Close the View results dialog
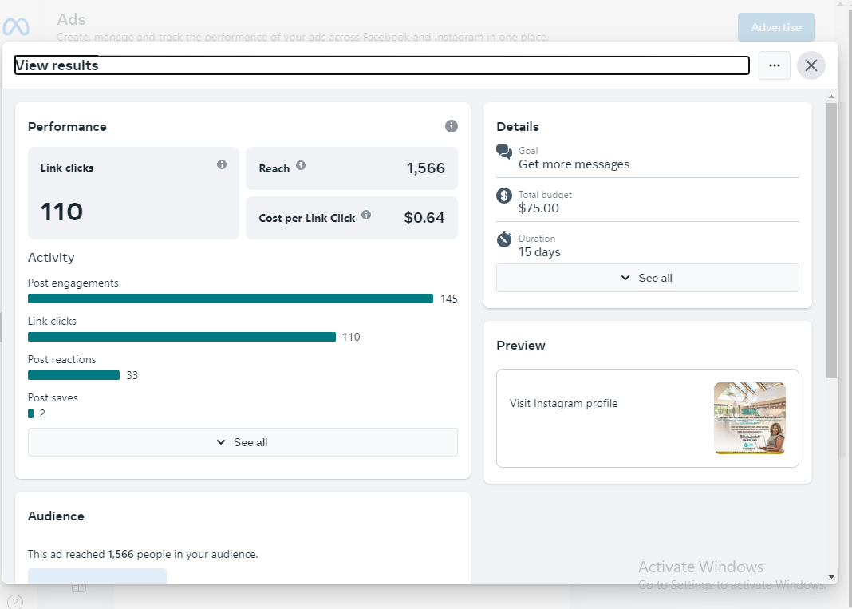Image resolution: width=852 pixels, height=609 pixels. point(811,65)
